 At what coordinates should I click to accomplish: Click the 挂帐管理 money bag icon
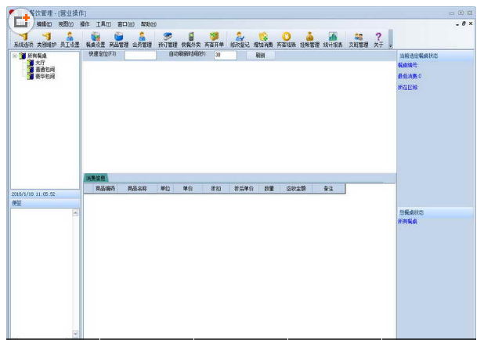pyautogui.click(x=309, y=40)
